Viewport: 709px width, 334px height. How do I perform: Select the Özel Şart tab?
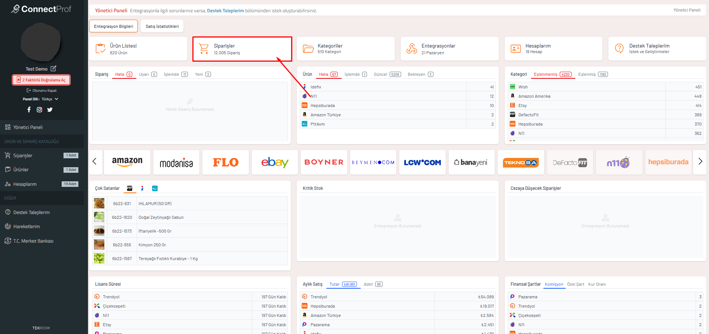[576, 284]
